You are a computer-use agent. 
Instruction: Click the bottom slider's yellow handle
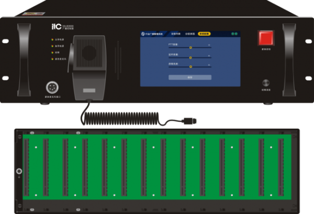pyautogui.click(x=190, y=66)
